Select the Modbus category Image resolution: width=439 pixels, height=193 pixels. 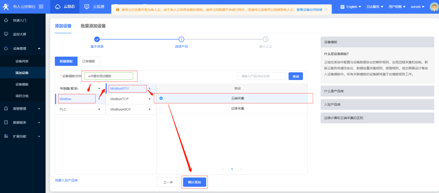tap(80, 99)
